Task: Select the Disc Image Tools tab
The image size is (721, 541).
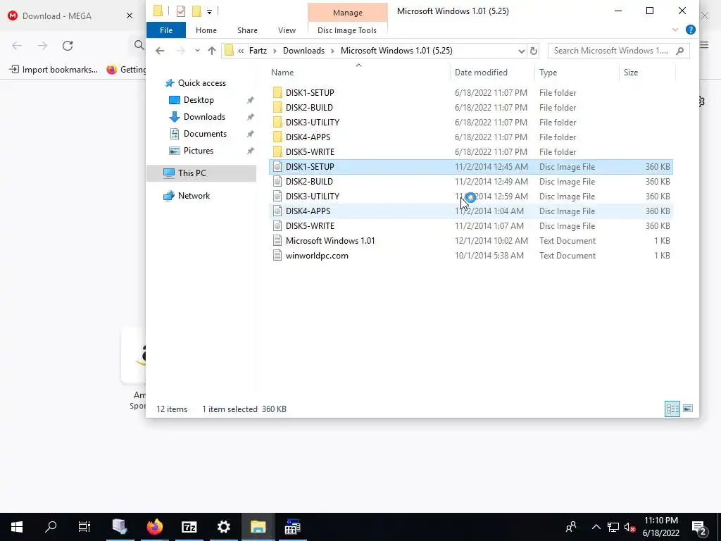Action: point(347,30)
